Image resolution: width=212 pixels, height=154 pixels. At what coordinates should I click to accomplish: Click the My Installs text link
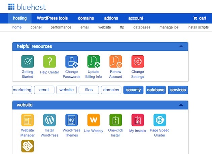point(138,131)
